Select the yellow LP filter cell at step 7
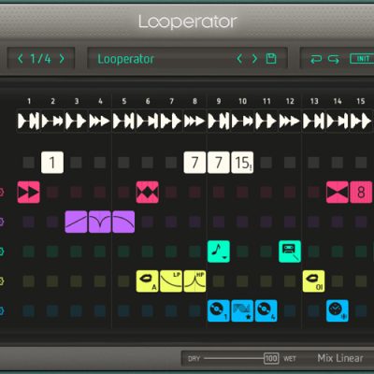 point(171,281)
